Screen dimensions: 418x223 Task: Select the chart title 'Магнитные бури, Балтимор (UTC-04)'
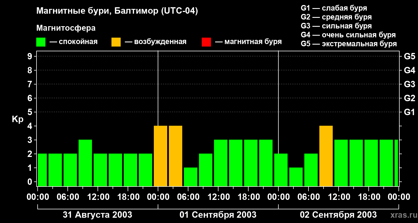coord(117,11)
